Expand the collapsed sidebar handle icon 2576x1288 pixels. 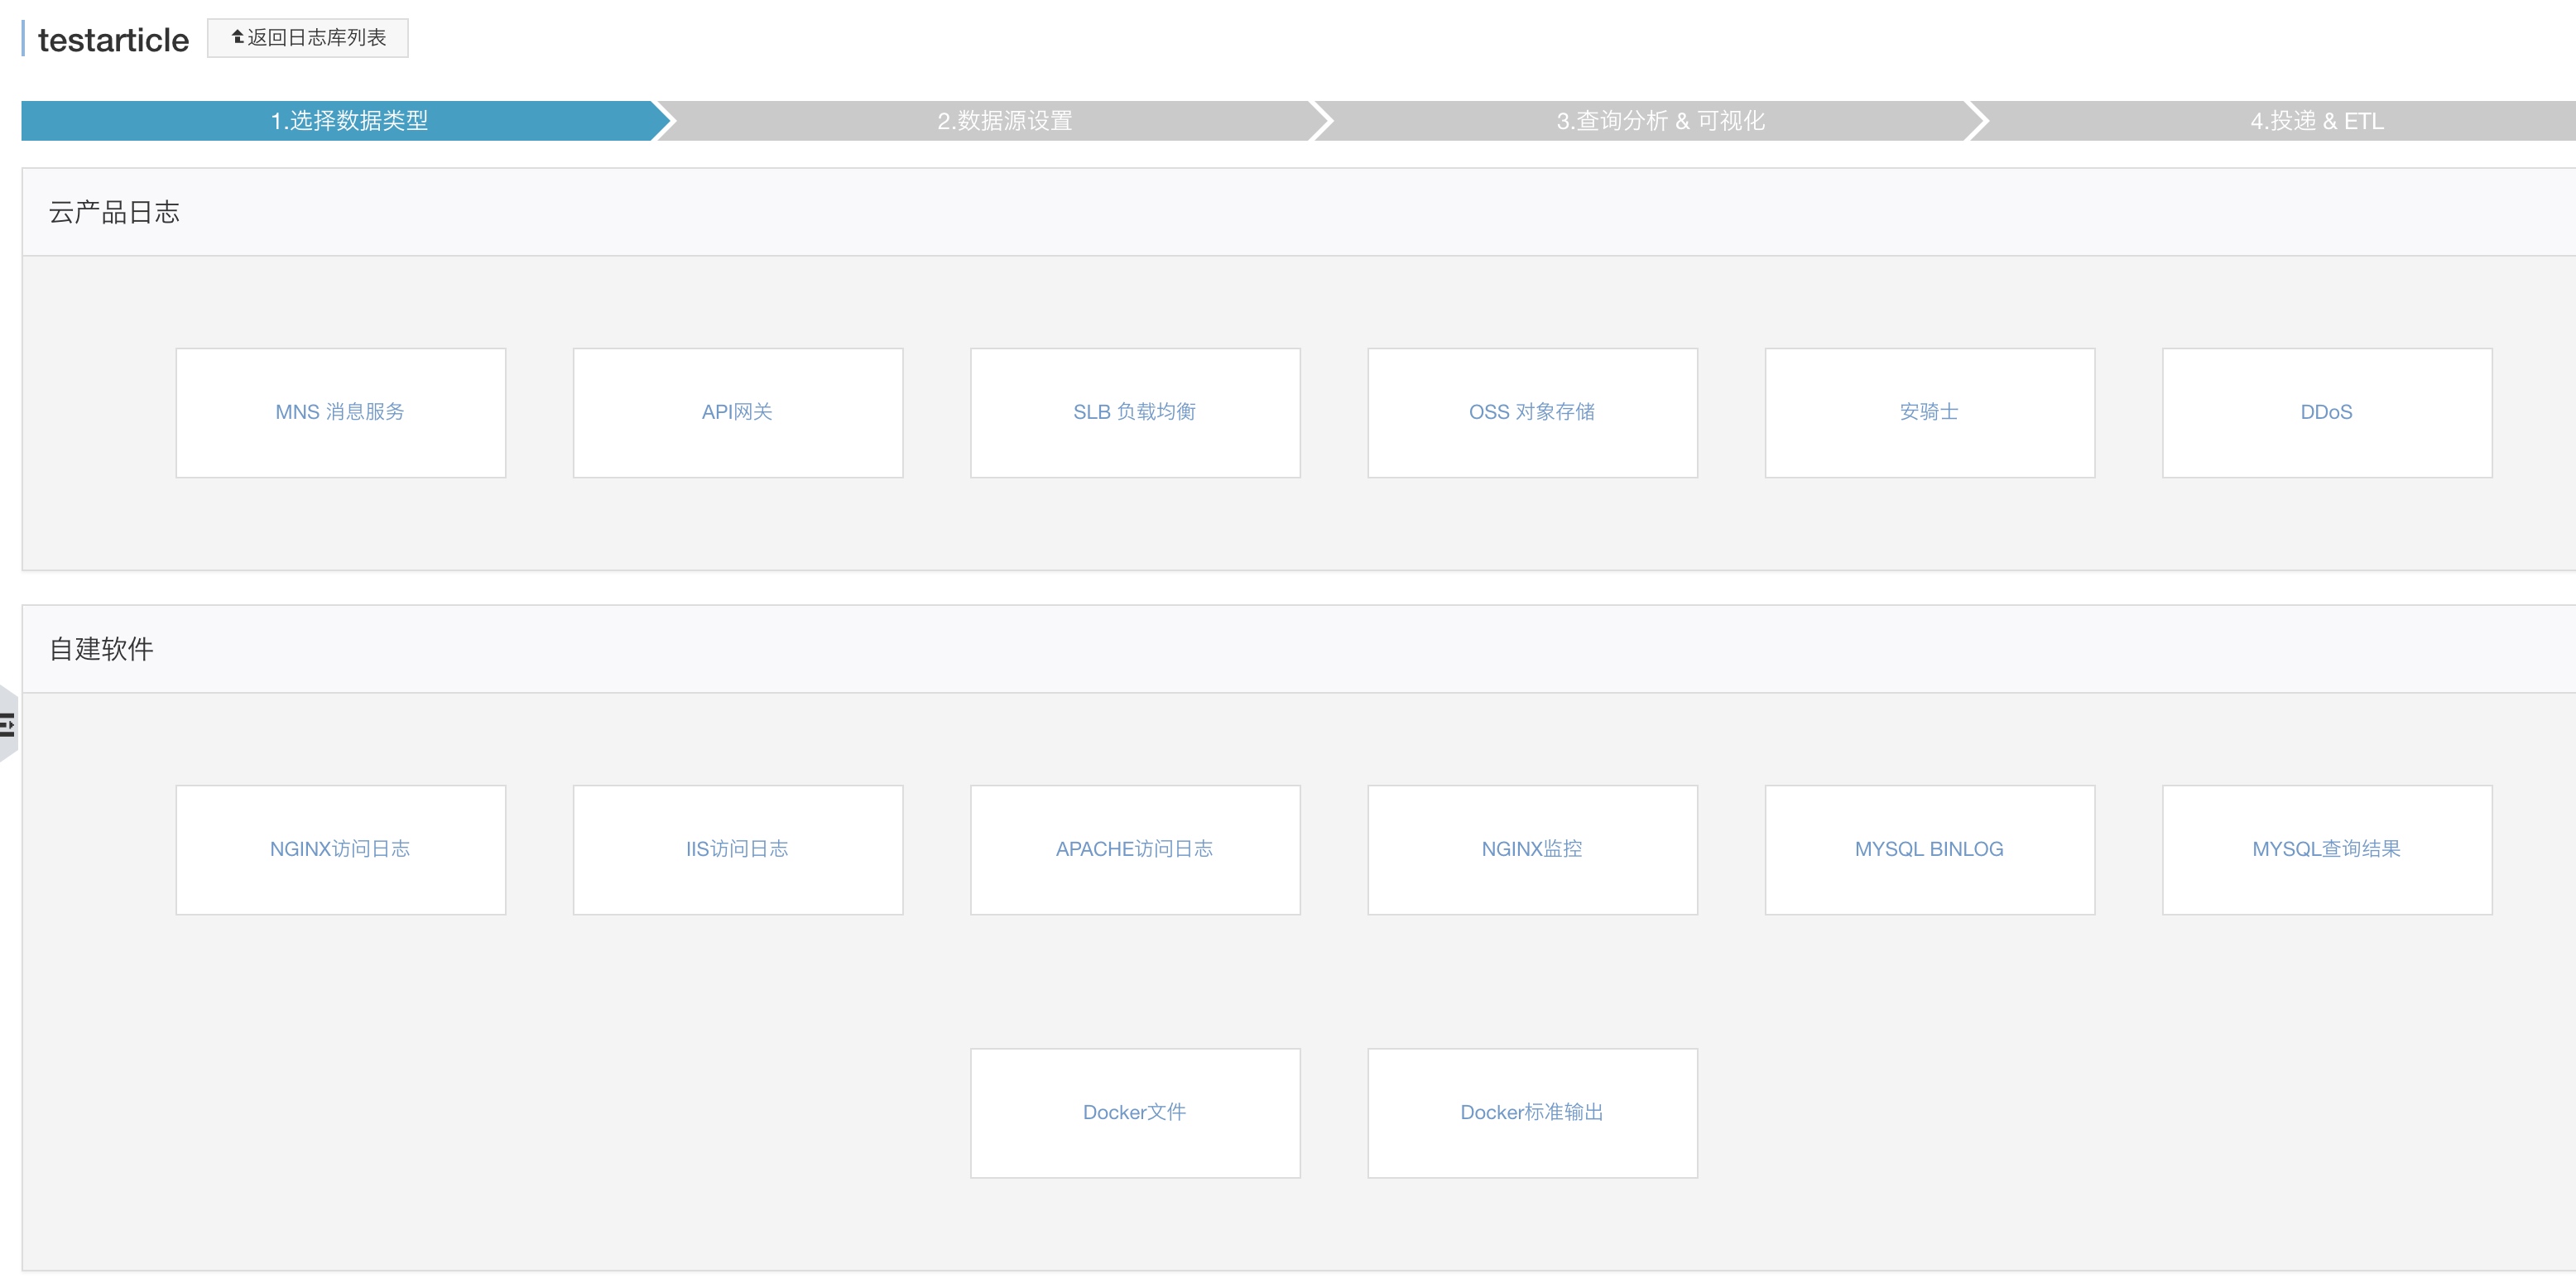point(8,724)
